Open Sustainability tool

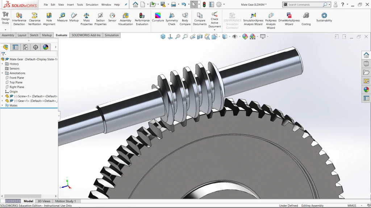pyautogui.click(x=324, y=17)
